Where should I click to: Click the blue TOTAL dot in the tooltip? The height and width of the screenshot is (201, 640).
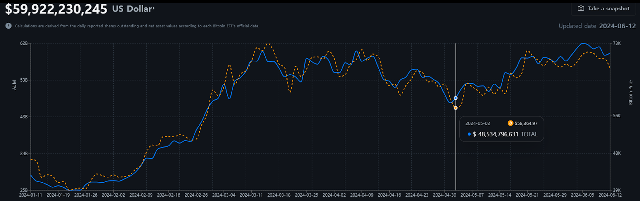click(x=469, y=134)
